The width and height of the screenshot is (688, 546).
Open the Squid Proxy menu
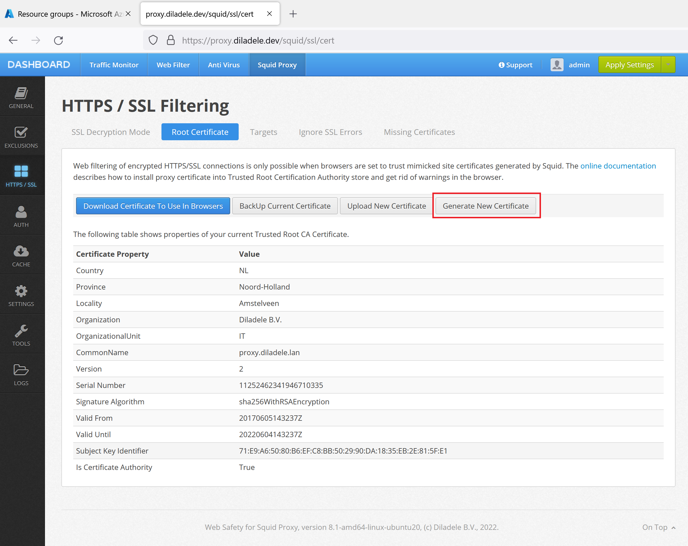click(x=277, y=65)
